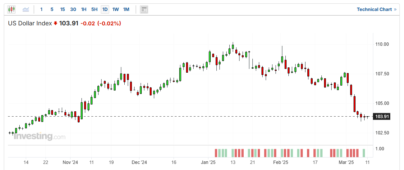Click the 17 date axis label
Viewport: 404px width, 170px height.
point(315,162)
